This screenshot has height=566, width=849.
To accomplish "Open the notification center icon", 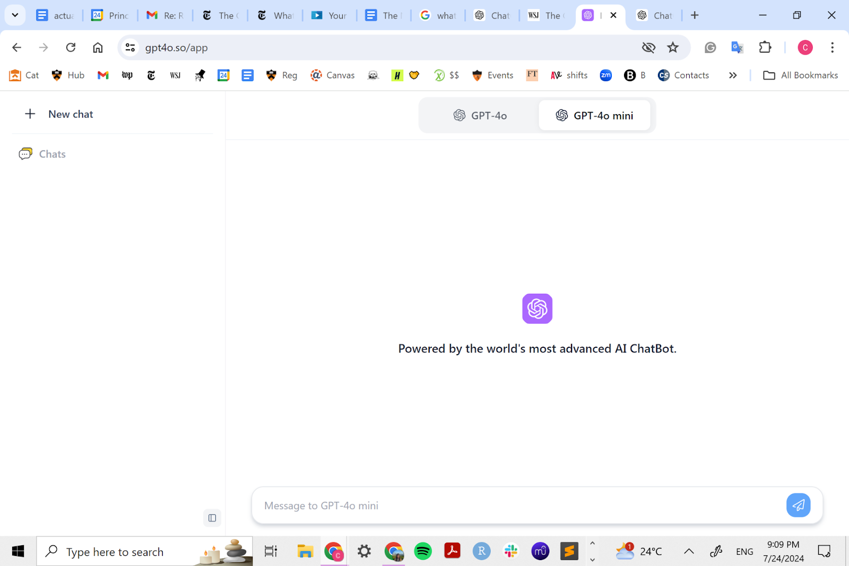I will click(x=824, y=552).
